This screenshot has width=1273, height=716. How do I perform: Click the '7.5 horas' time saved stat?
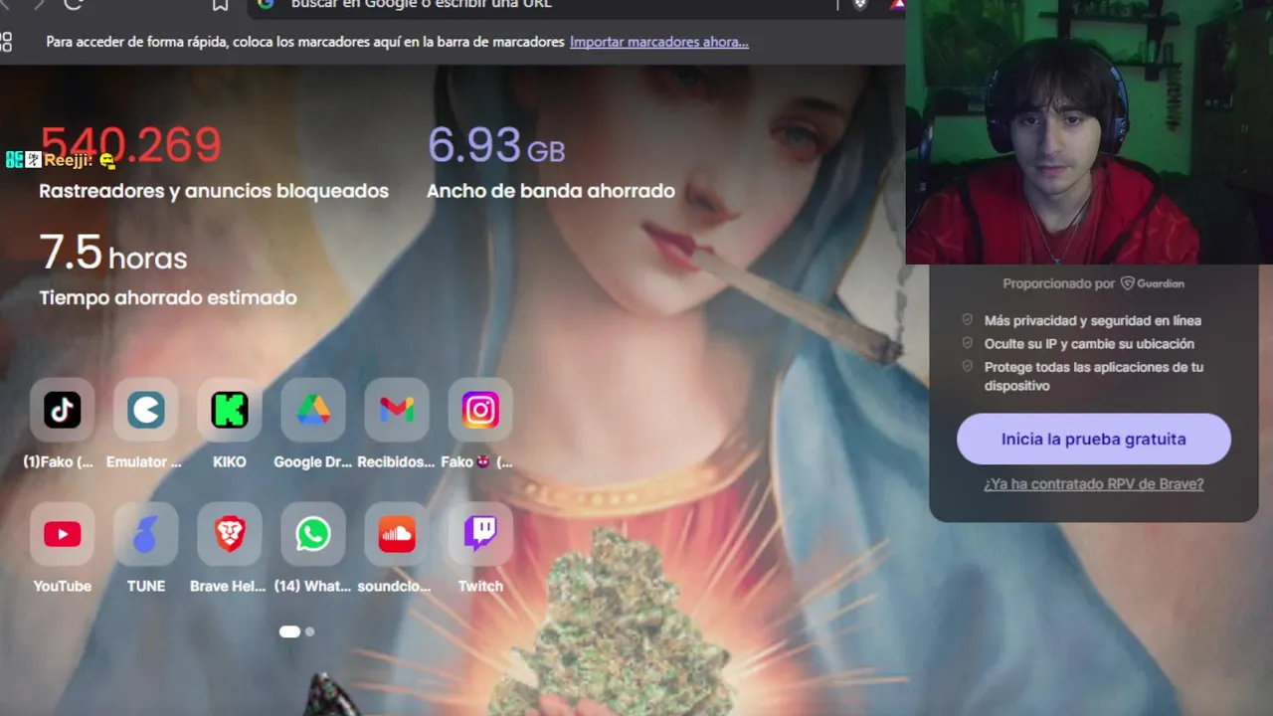point(113,253)
